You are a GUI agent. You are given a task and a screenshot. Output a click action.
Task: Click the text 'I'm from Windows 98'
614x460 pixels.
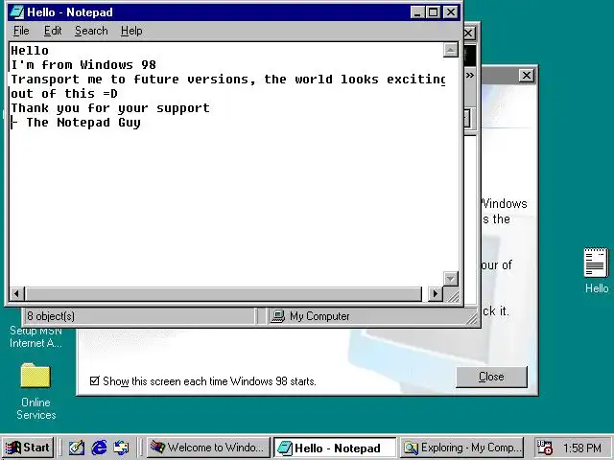click(x=83, y=64)
